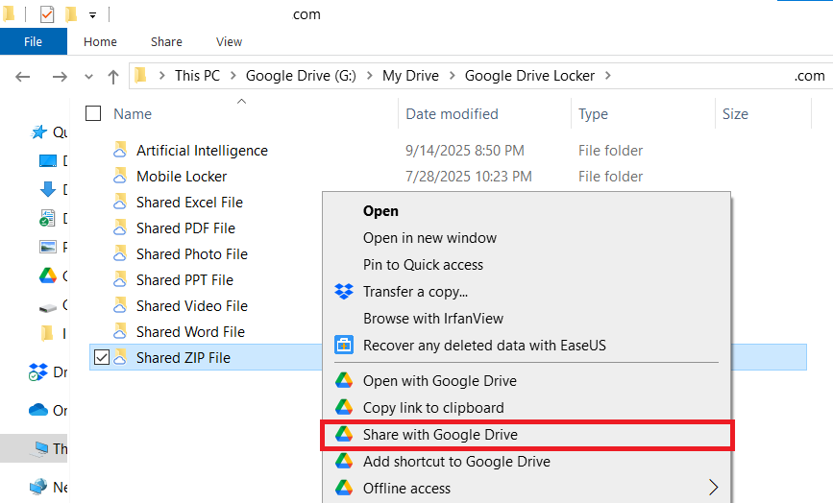Select Google Drive icon in the sidebar

(47, 276)
